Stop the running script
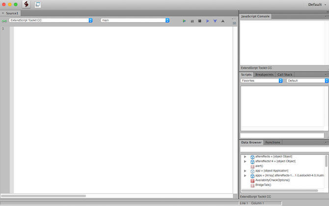The image size is (329, 206). pos(199,21)
